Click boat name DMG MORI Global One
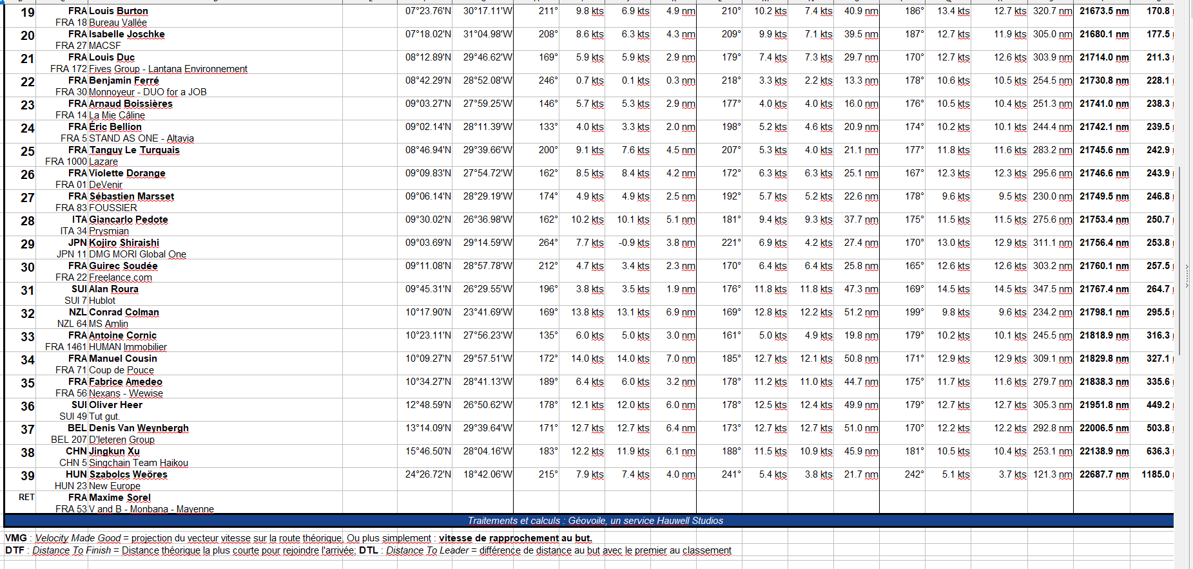The image size is (1193, 569). [137, 254]
